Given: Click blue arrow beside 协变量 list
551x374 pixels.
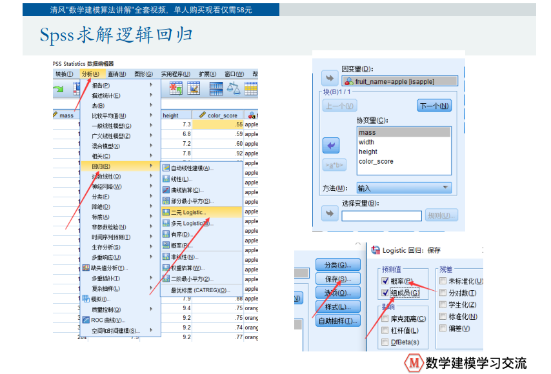Looking at the screenshot, I should (330, 145).
